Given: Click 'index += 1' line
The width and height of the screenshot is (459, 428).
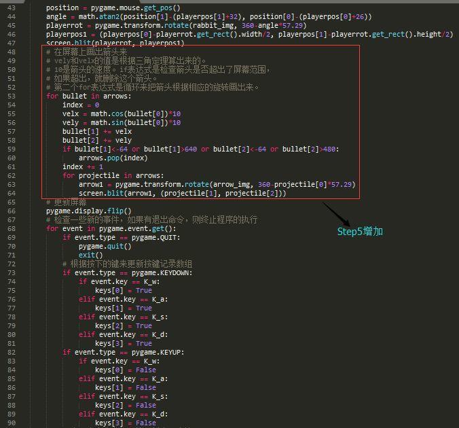Looking at the screenshot, I should (x=83, y=167).
